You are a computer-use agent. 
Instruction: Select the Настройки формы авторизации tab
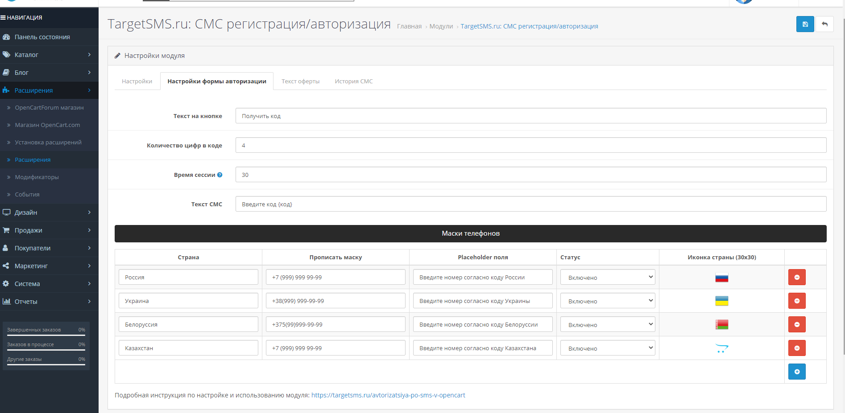pos(217,81)
